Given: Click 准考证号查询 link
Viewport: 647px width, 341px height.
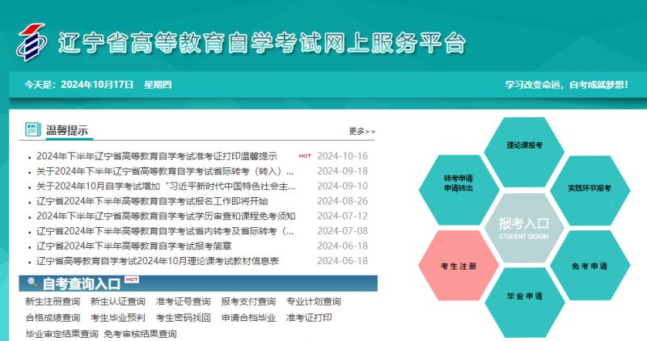Looking at the screenshot, I should 184,301.
